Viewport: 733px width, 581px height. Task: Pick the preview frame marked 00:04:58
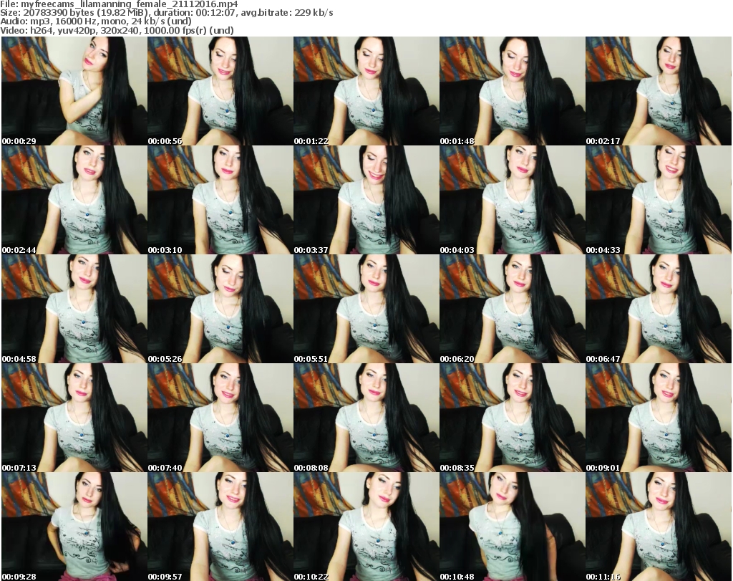coord(74,309)
